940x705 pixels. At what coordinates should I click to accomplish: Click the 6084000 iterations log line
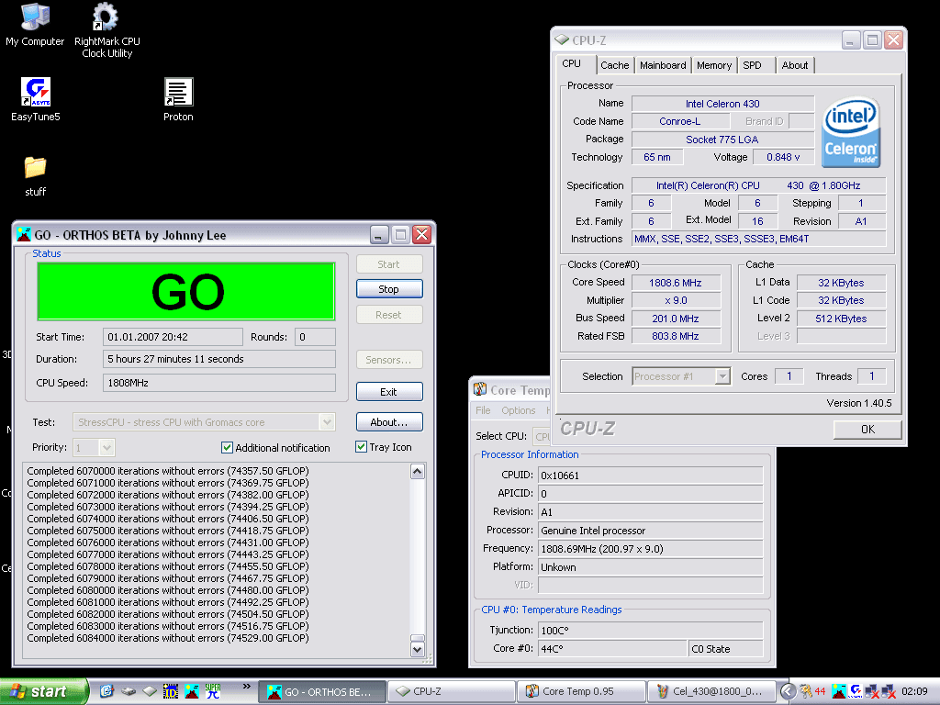coord(168,638)
